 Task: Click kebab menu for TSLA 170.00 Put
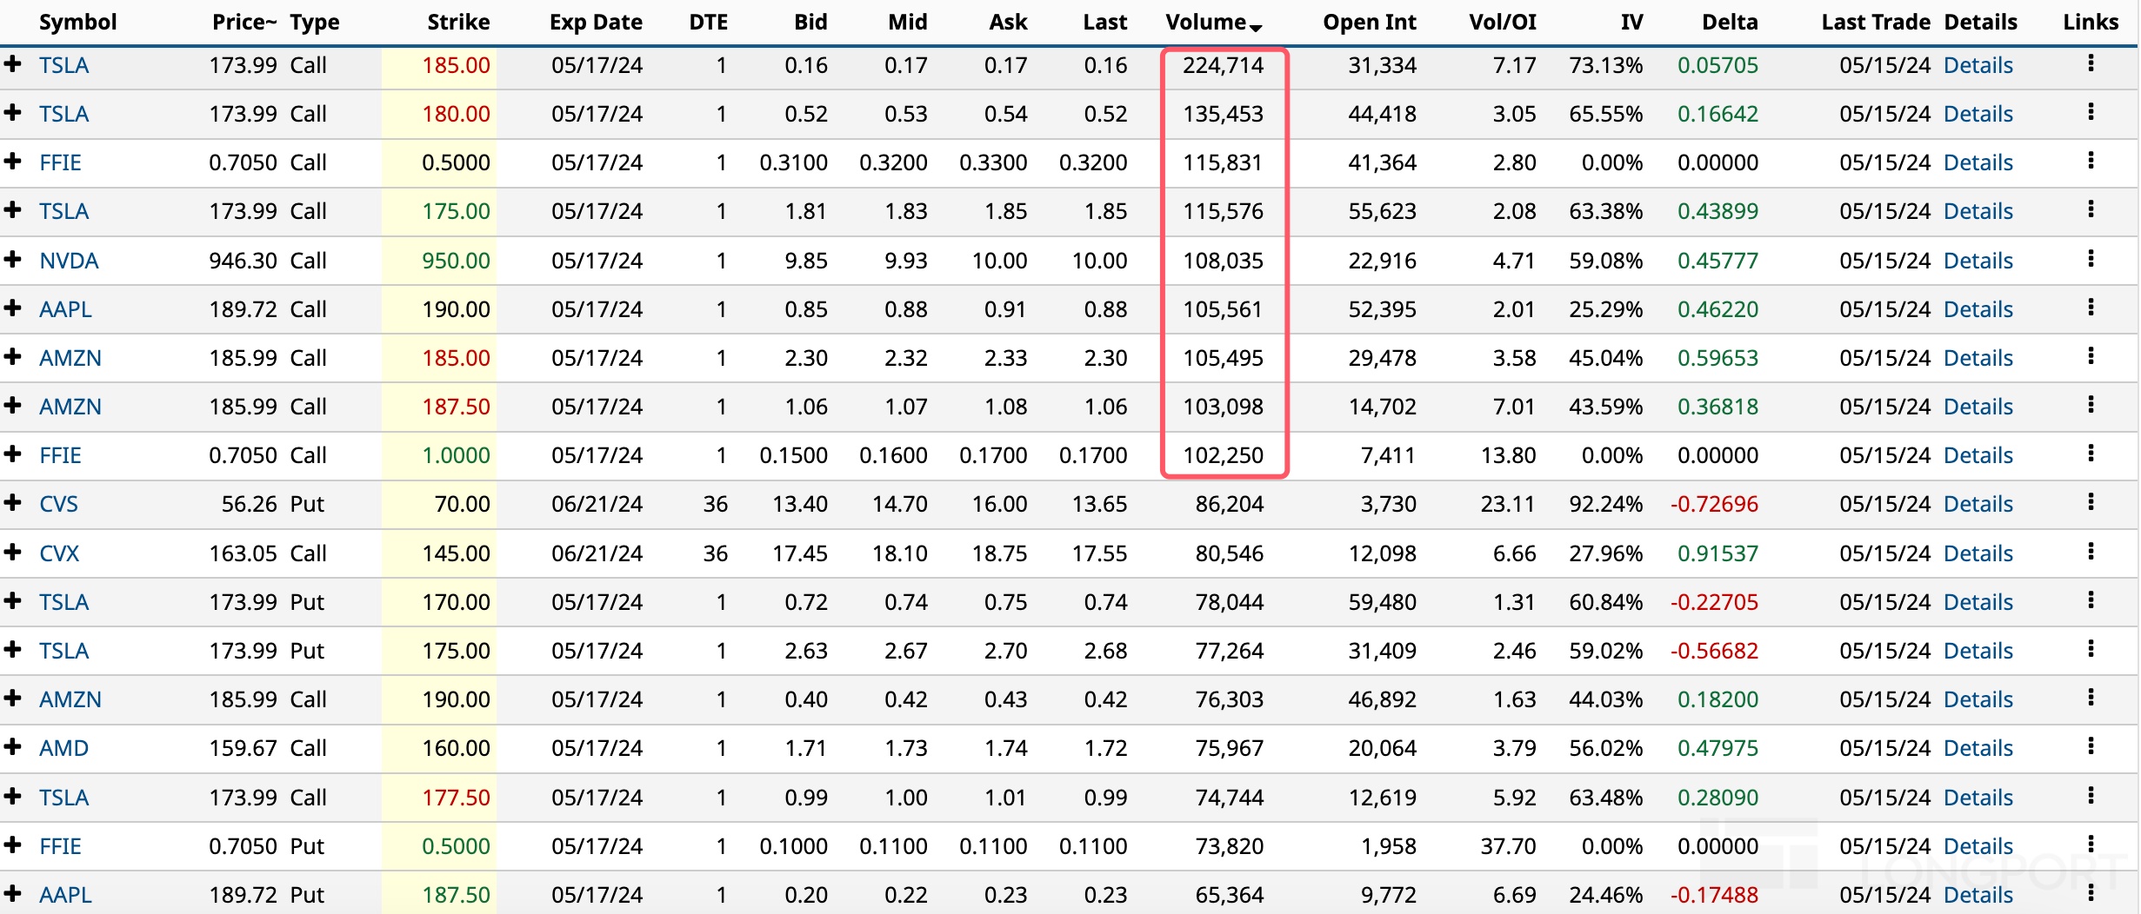[2091, 600]
